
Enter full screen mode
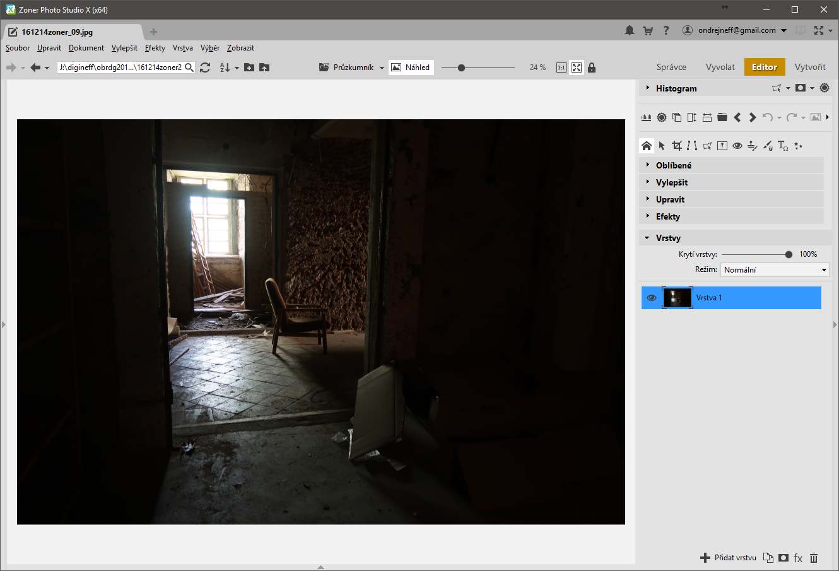pos(819,30)
